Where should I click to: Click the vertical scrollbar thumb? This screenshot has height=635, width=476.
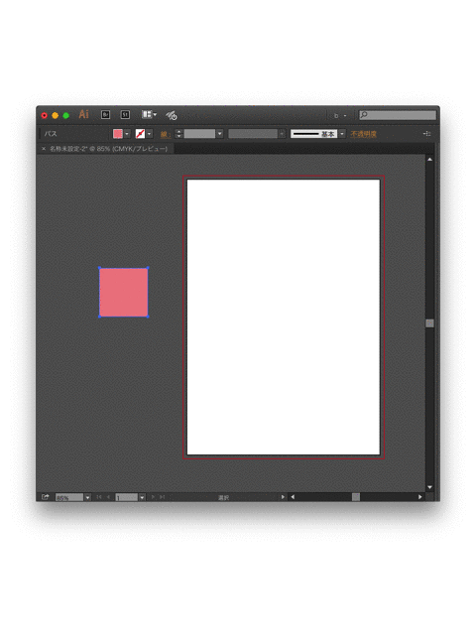click(429, 323)
